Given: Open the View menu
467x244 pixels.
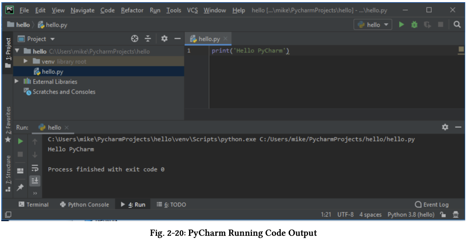Looking at the screenshot, I should 58,10.
